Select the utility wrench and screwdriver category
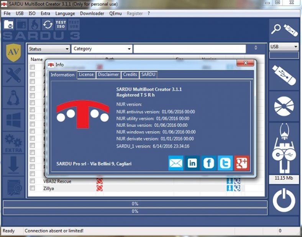This screenshot has height=237, width=302. pyautogui.click(x=13, y=75)
